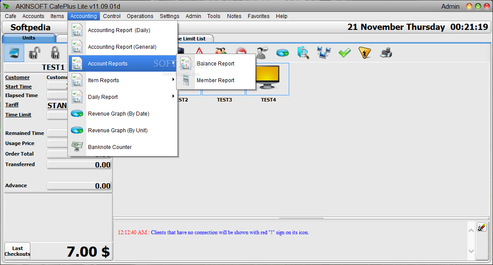Open Accounting Report (General)

[123, 47]
